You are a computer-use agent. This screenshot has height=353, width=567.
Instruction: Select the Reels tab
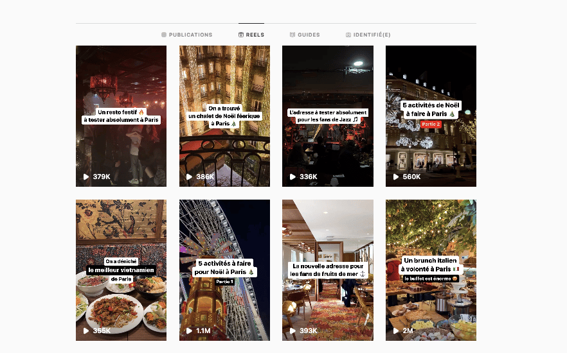click(x=251, y=35)
